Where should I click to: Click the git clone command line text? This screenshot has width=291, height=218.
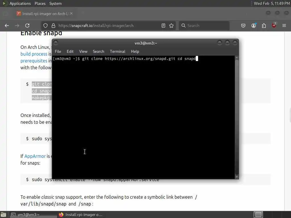(x=139, y=59)
